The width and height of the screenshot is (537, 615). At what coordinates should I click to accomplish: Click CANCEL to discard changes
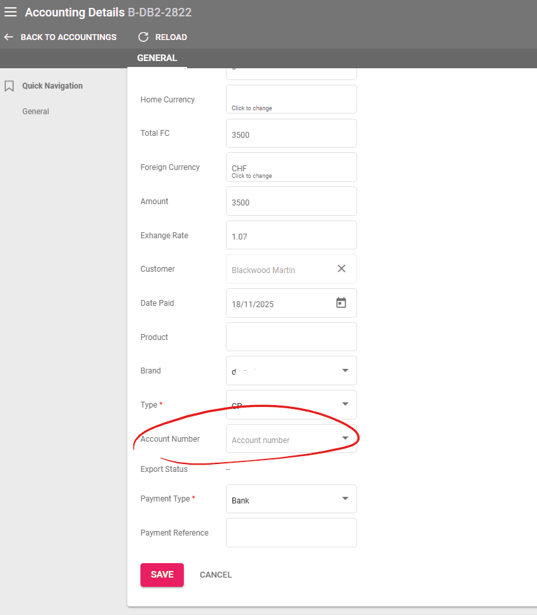(x=215, y=574)
